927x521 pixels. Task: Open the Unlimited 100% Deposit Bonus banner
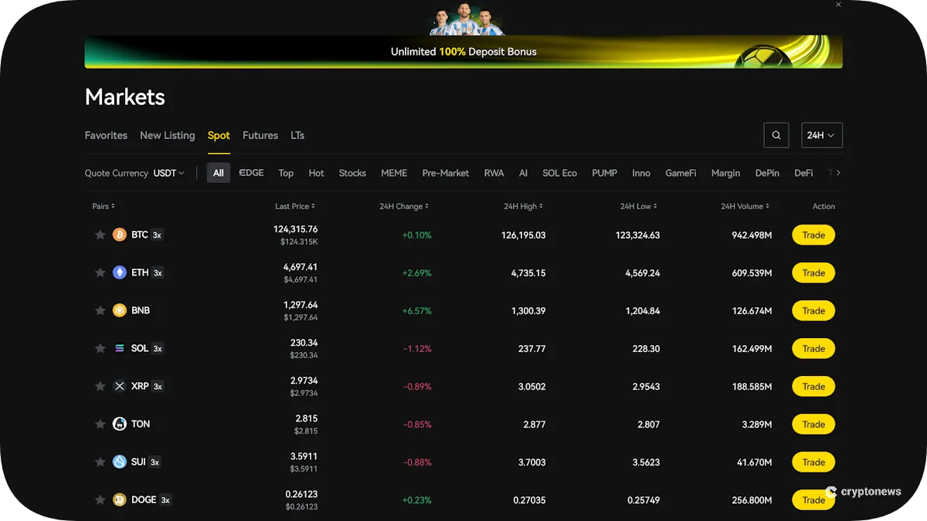tap(463, 52)
